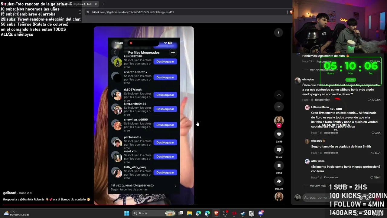Screen dimensions: 387x218
Task: Open a new browser tab with plus
Action: [103, 4]
